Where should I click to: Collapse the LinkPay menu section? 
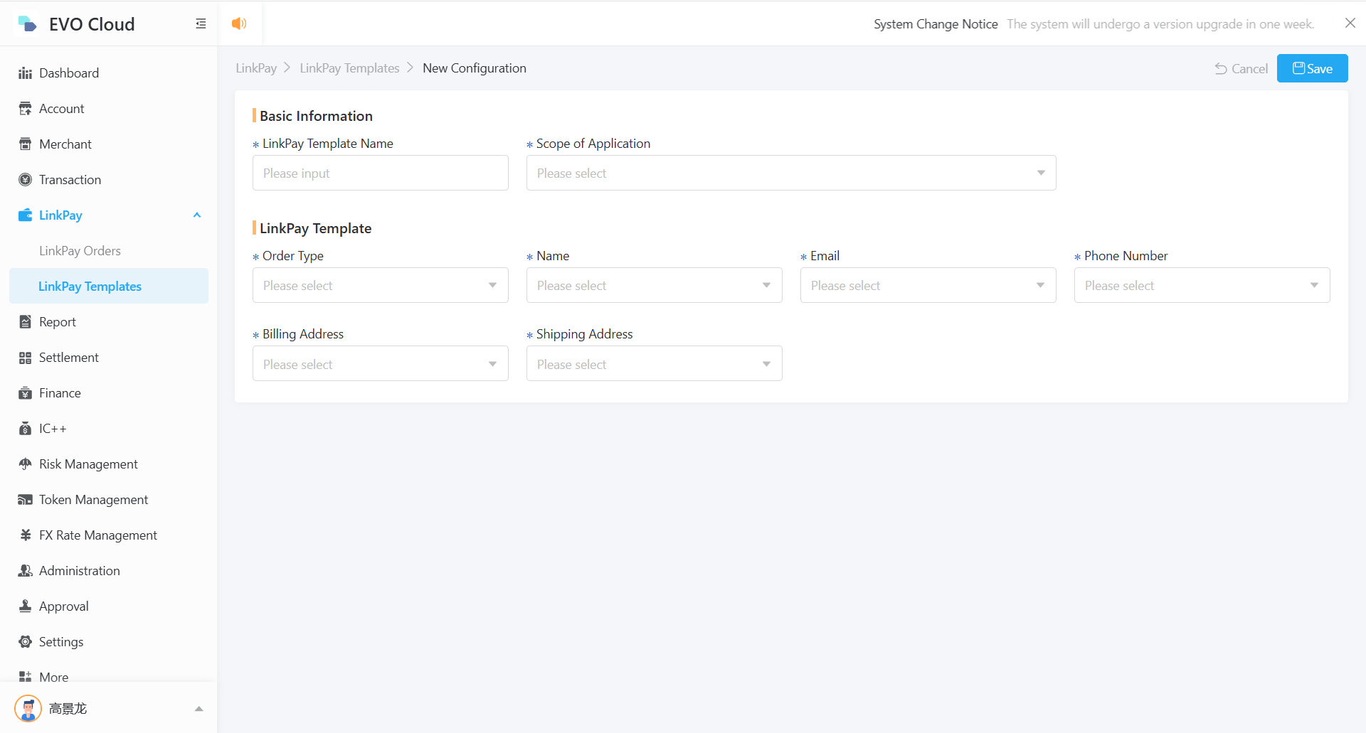coord(197,215)
